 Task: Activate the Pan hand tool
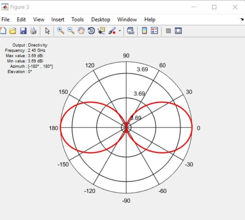[81, 31]
